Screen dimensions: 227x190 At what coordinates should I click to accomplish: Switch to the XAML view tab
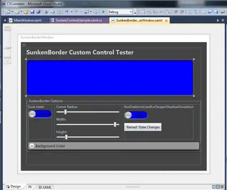point(45,187)
